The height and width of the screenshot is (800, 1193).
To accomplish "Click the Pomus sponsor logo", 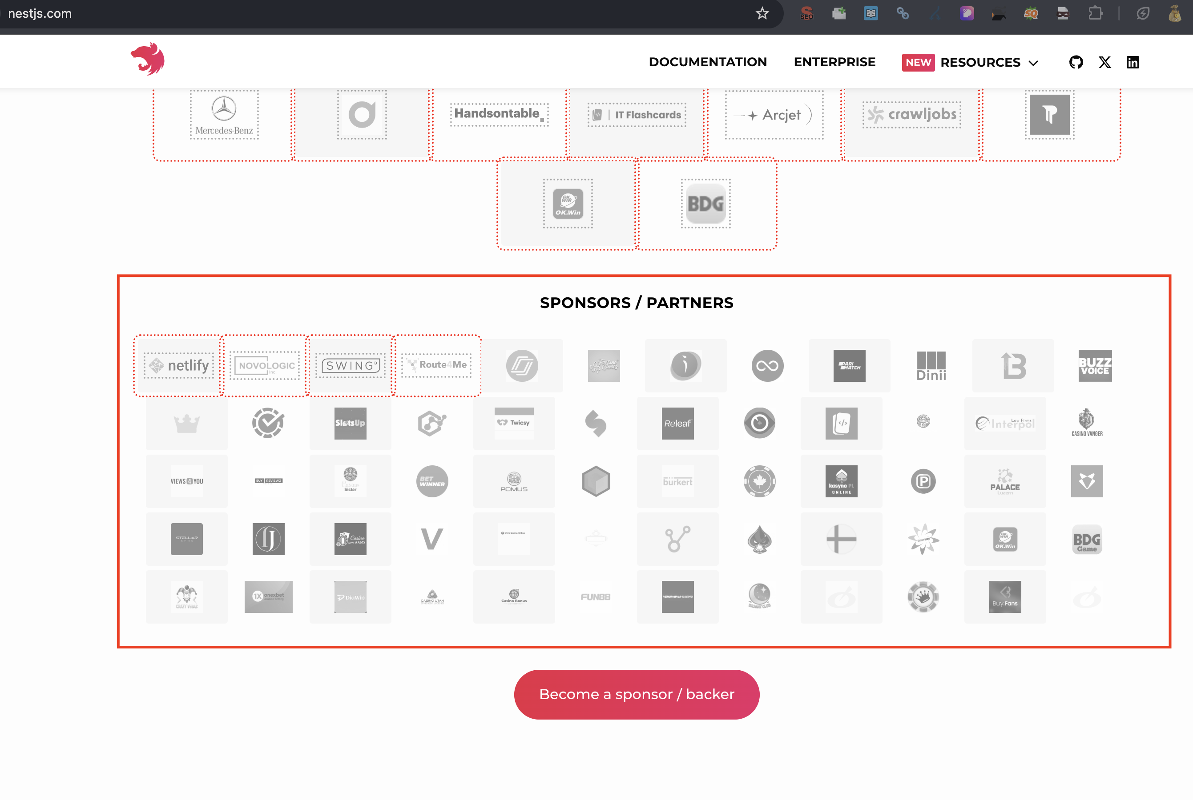I will 514,482.
